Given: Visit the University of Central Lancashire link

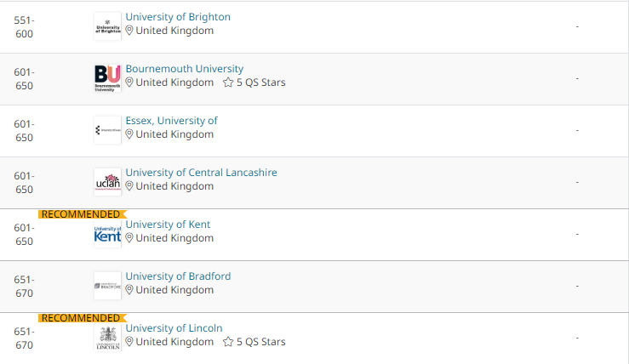Looking at the screenshot, I should (x=201, y=173).
